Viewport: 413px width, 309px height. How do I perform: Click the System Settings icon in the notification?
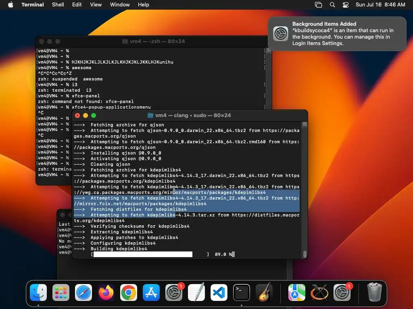(281, 34)
